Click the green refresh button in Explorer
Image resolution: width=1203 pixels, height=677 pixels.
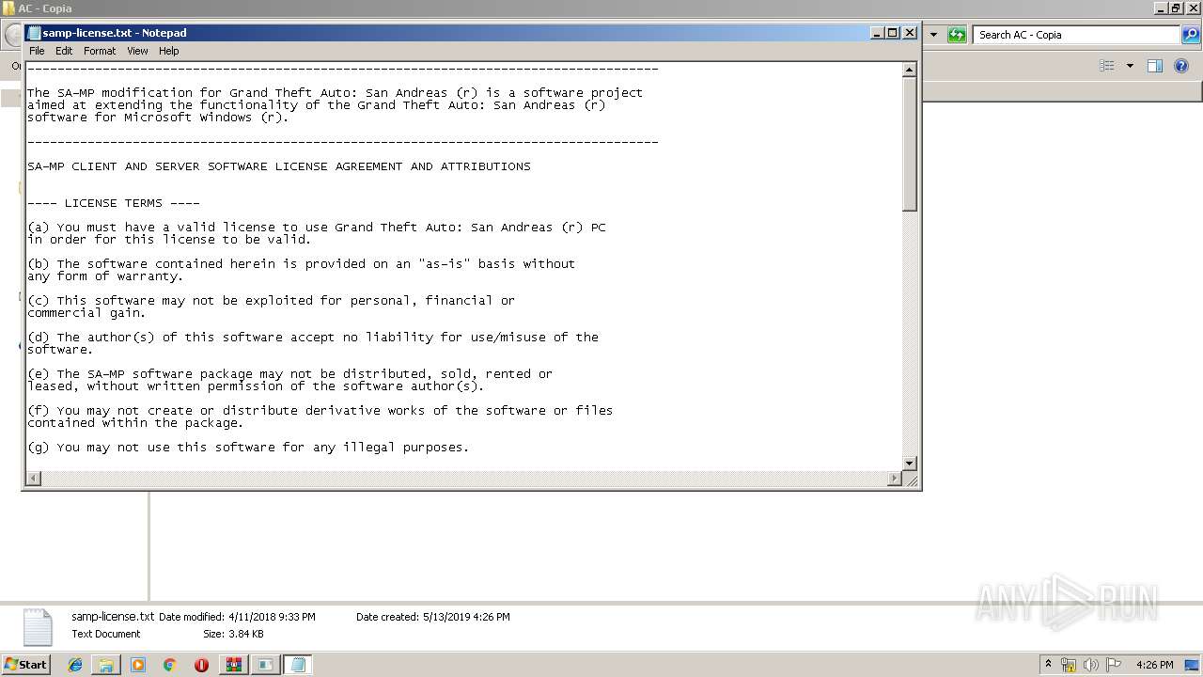click(957, 35)
